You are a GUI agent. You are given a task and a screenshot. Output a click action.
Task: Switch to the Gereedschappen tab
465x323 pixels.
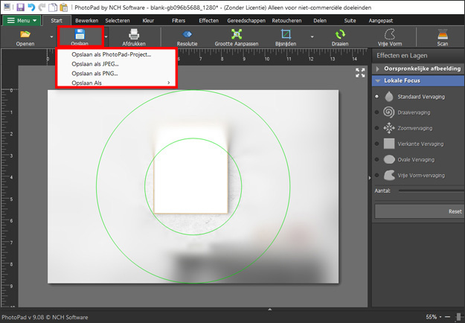246,20
